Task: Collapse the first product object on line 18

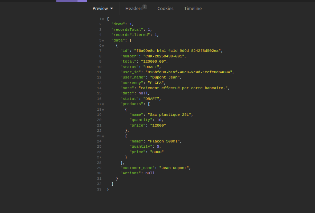Action: pos(103,110)
